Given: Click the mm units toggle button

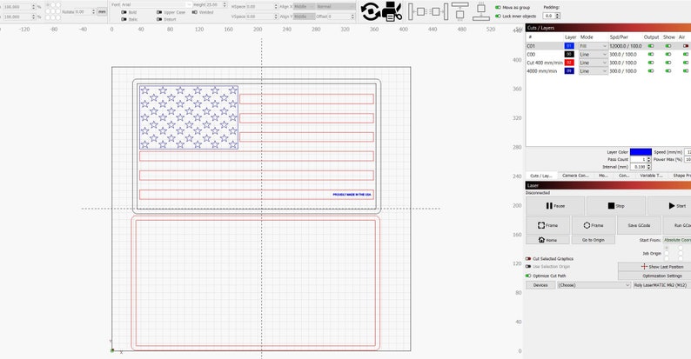Looking at the screenshot, I should click(102, 12).
